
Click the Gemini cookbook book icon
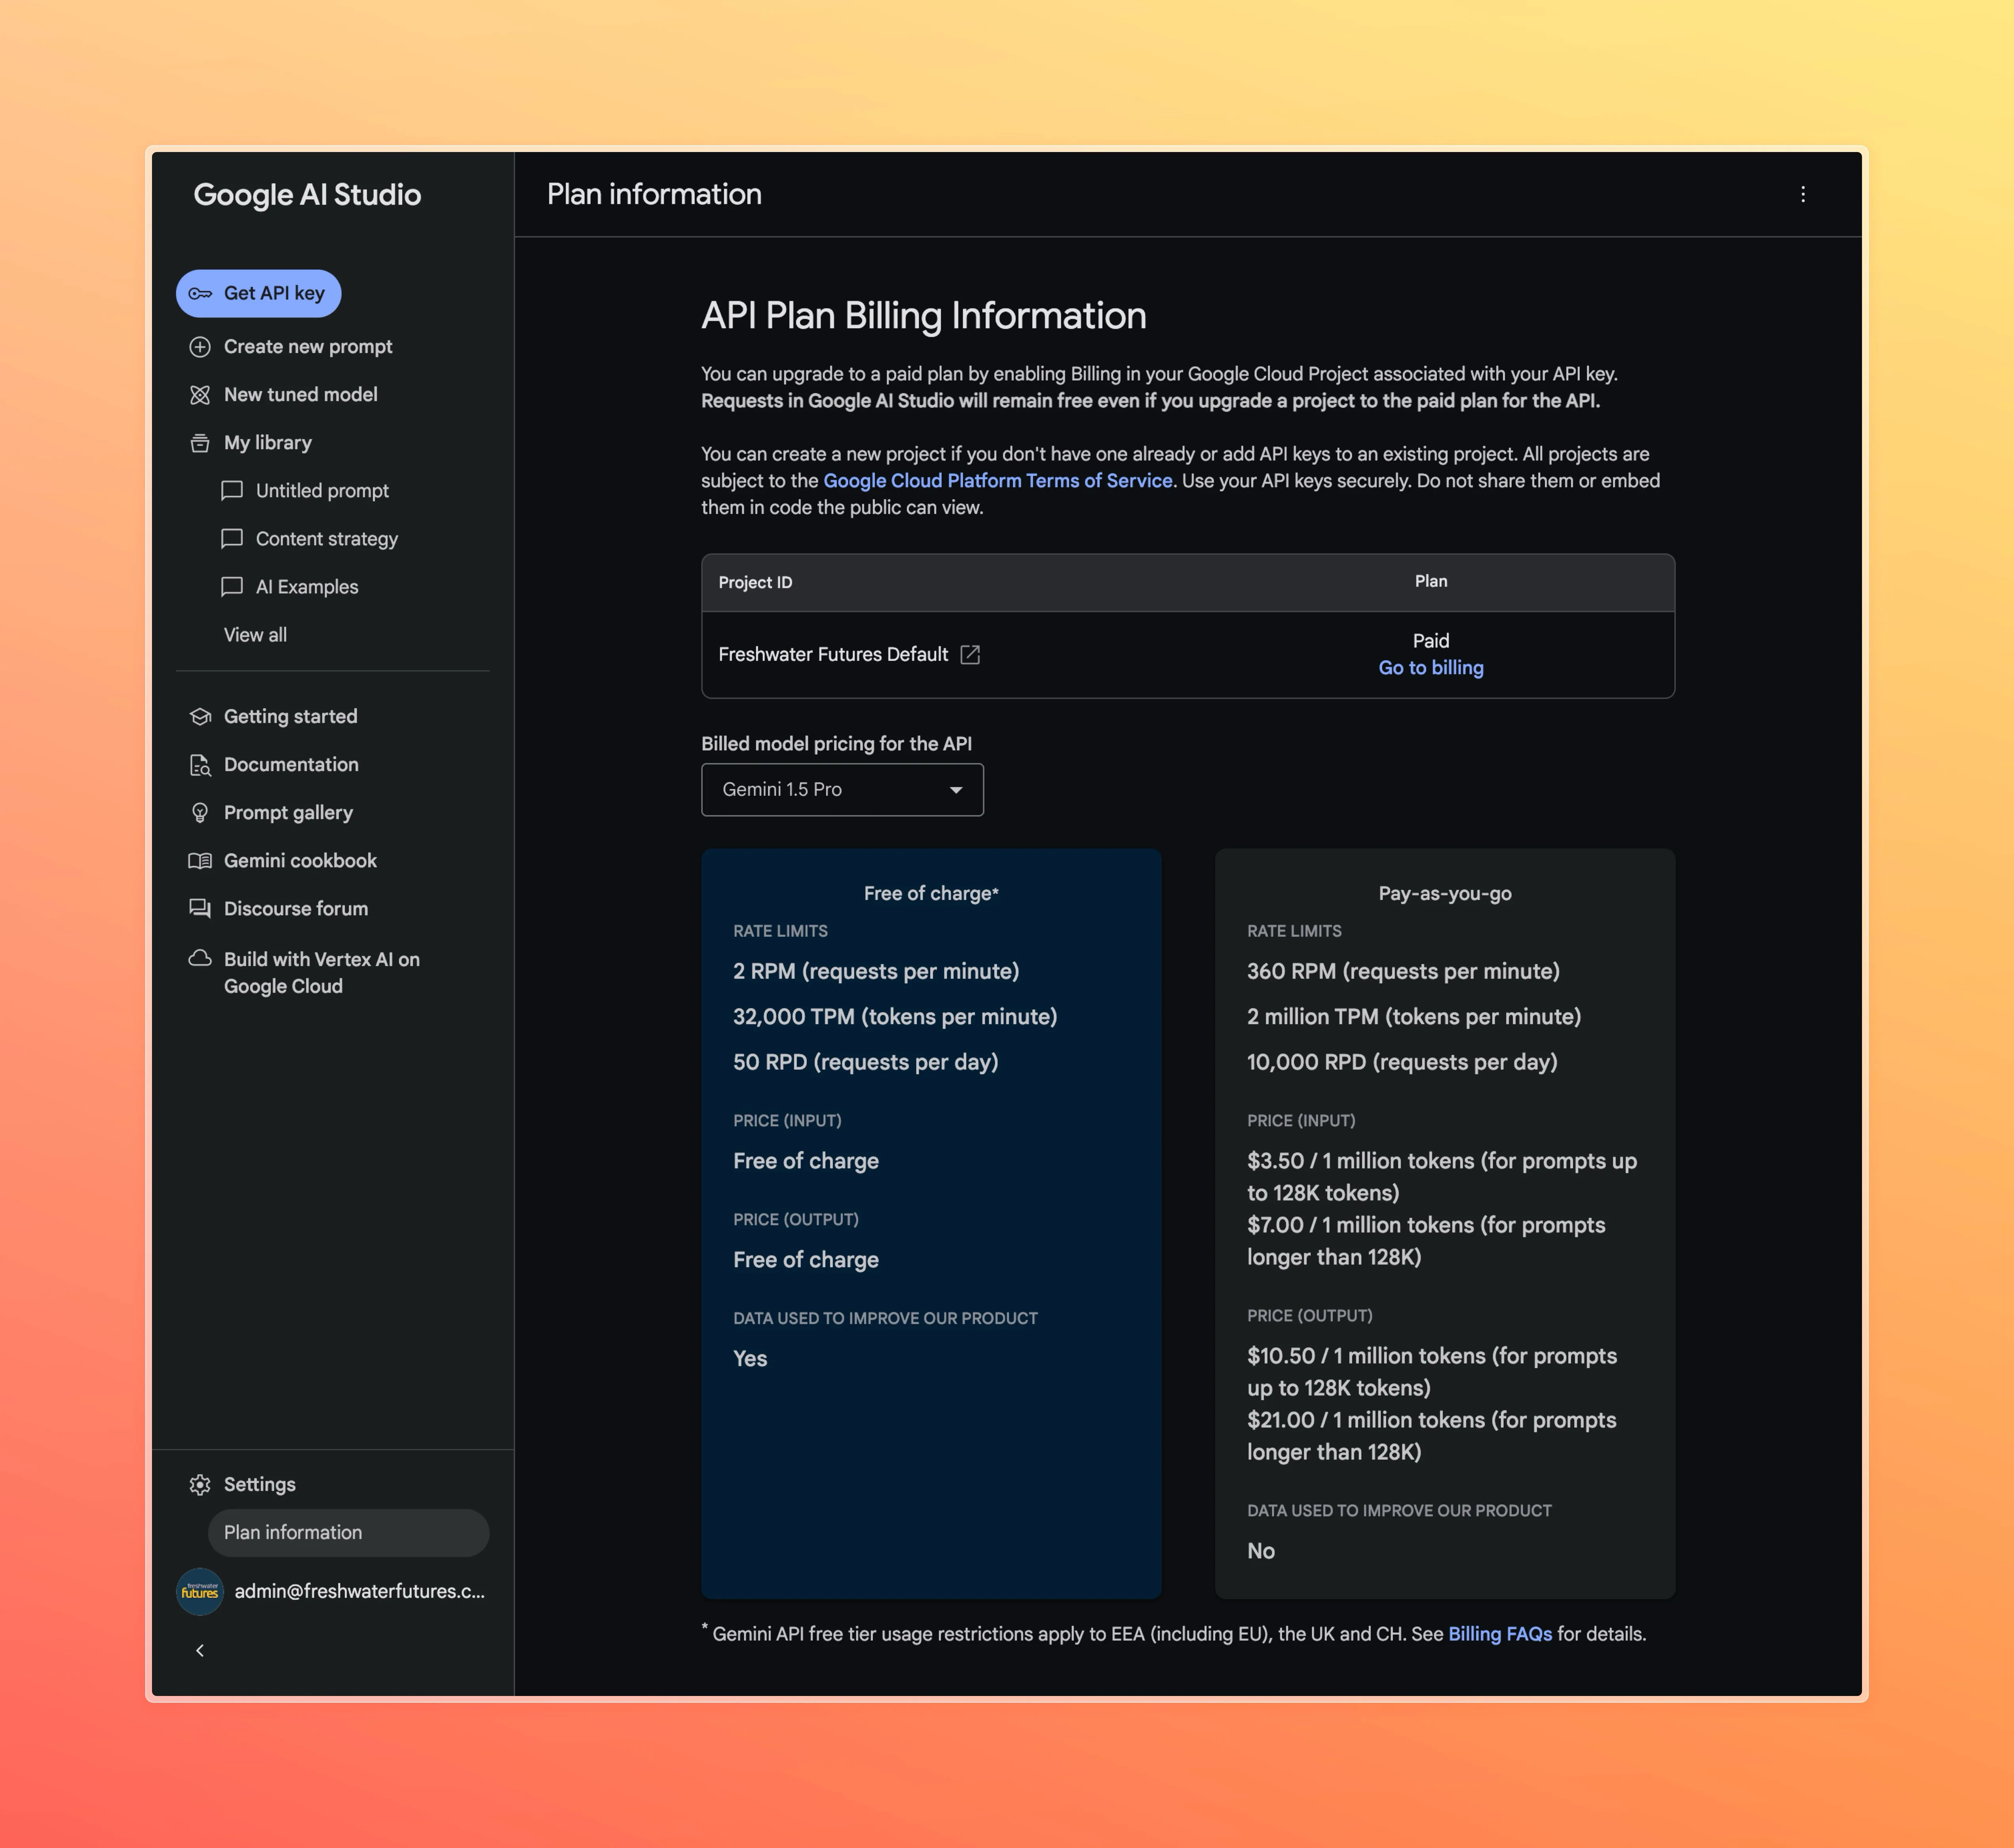point(200,861)
